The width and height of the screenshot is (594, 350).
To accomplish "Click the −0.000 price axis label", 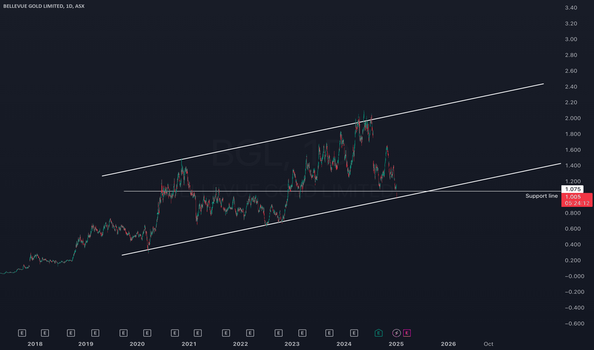I will (x=574, y=276).
